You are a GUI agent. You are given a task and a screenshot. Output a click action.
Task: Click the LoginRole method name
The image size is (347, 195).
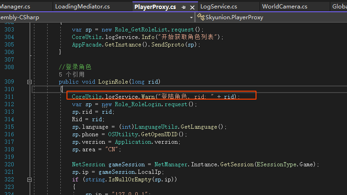pyautogui.click(x=114, y=82)
